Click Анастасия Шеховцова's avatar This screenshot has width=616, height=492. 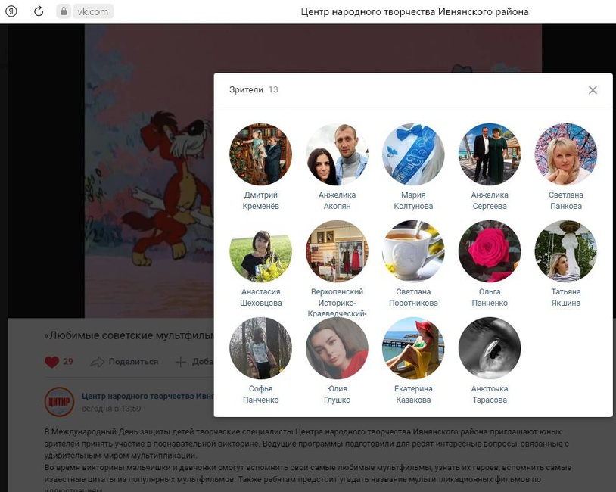tap(261, 251)
